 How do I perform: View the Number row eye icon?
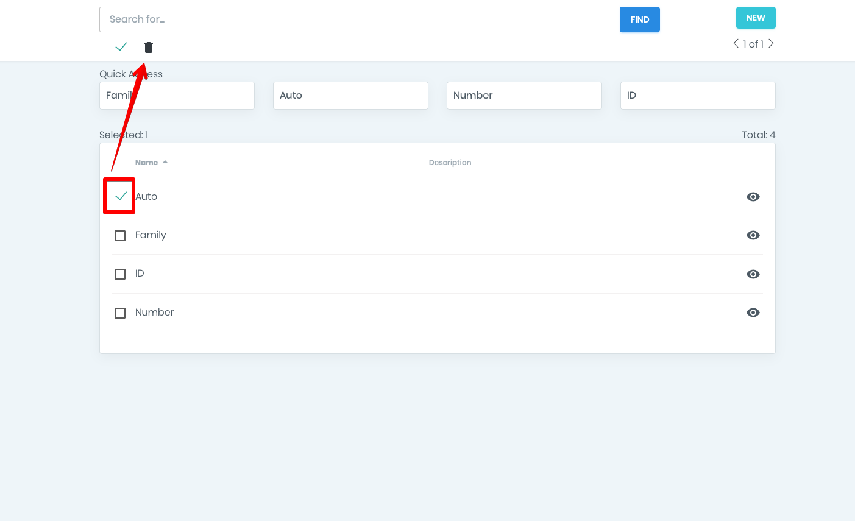pyautogui.click(x=753, y=313)
